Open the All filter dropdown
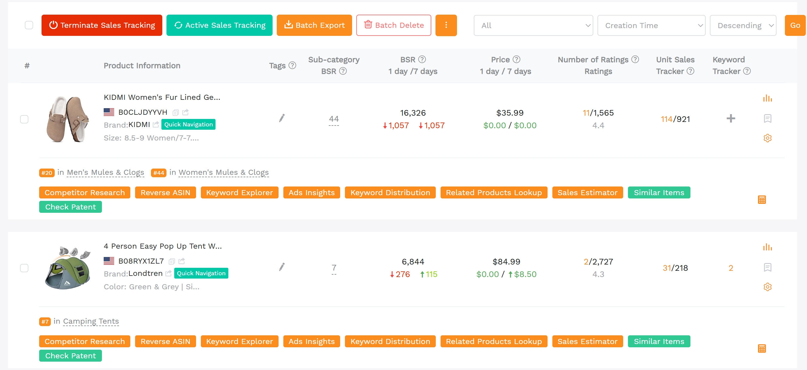Screen dimensions: 807x370 point(533,25)
